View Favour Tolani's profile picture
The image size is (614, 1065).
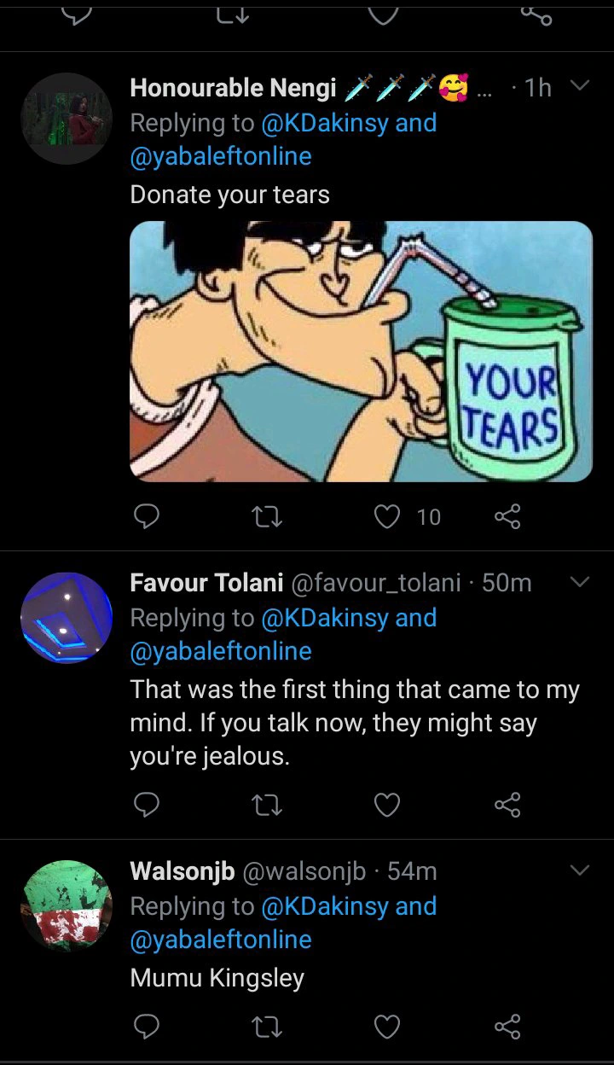pos(67,618)
